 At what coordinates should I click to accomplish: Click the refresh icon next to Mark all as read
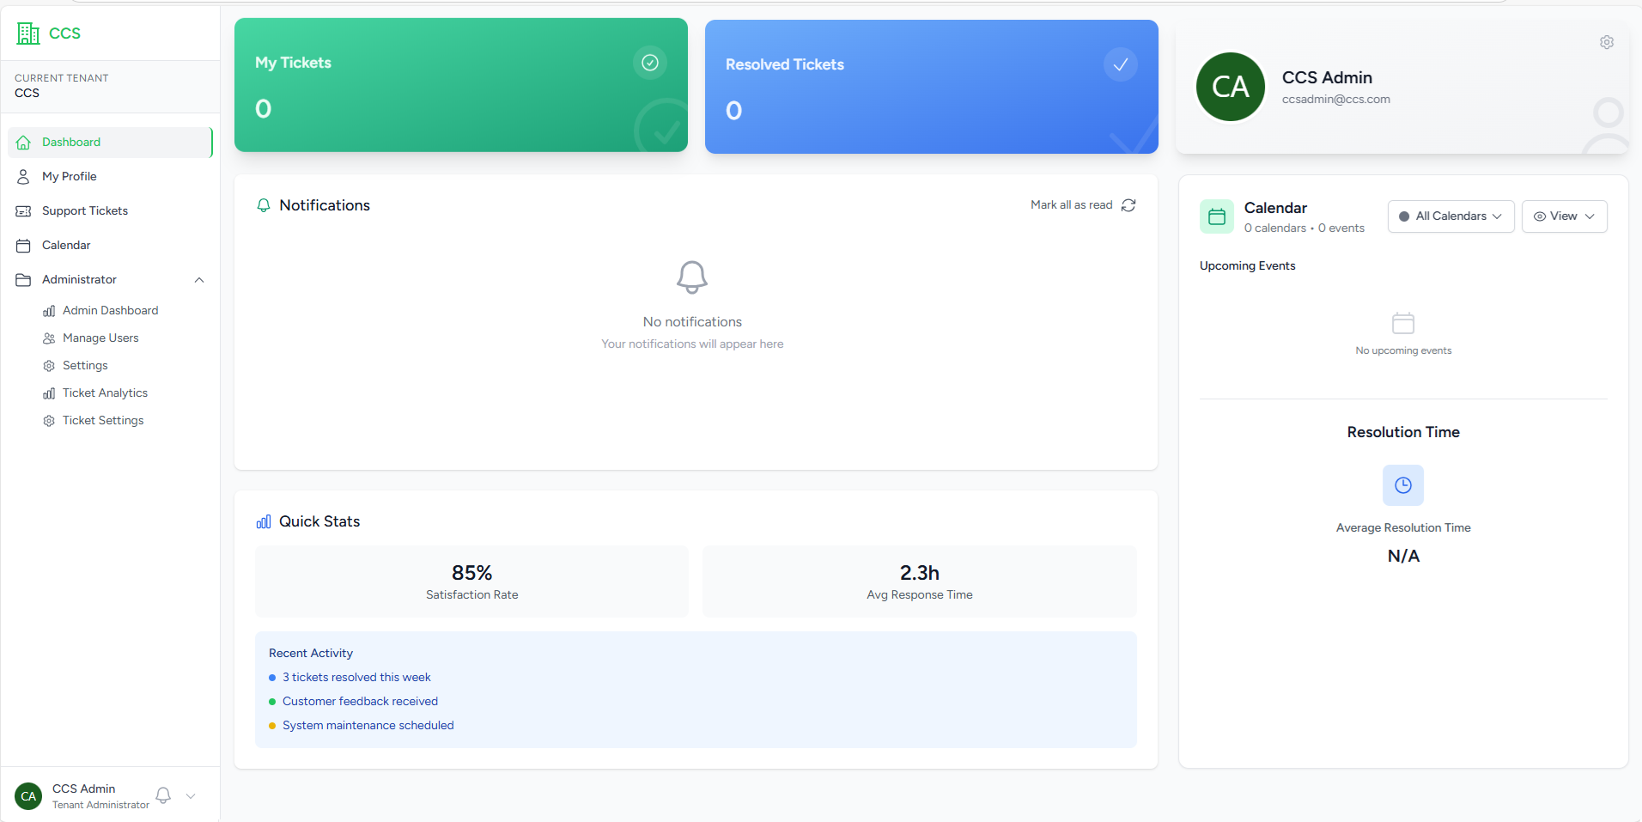(x=1128, y=205)
